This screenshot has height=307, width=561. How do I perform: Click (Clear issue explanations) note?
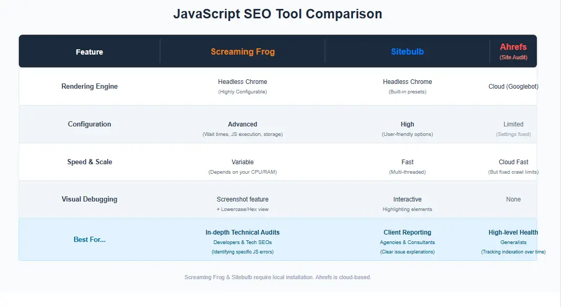407,252
